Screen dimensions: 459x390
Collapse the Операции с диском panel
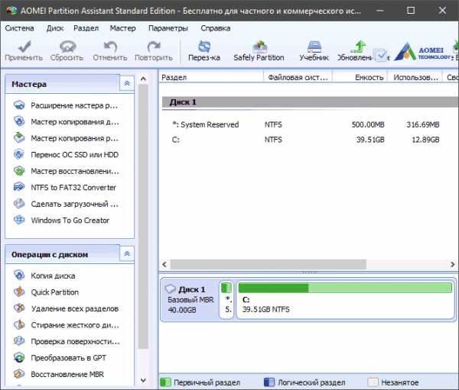coord(127,253)
